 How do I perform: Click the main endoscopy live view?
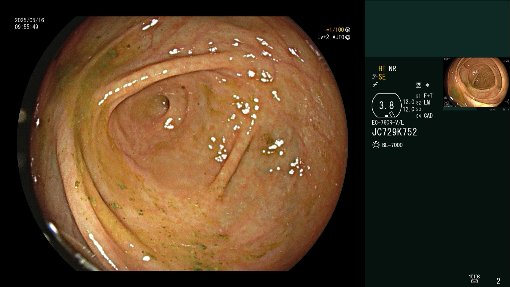pos(183,143)
